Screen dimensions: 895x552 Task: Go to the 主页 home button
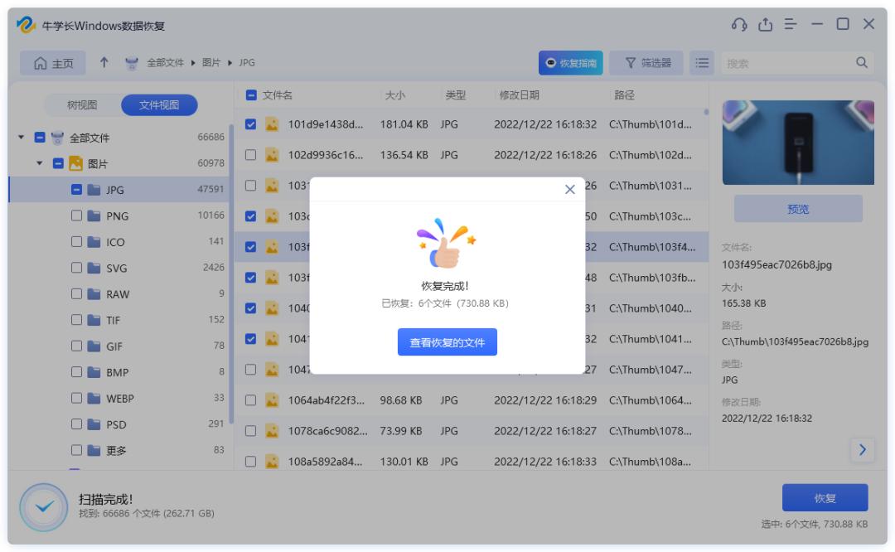pos(53,63)
